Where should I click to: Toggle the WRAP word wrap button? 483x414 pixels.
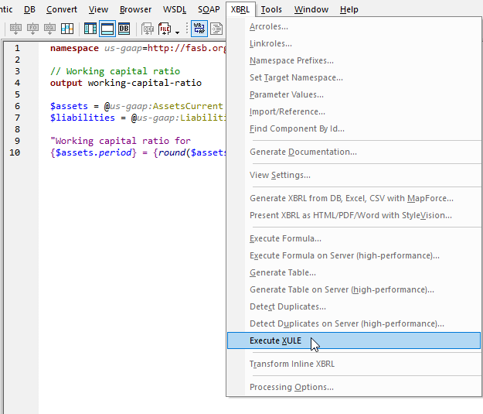pyautogui.click(x=199, y=29)
